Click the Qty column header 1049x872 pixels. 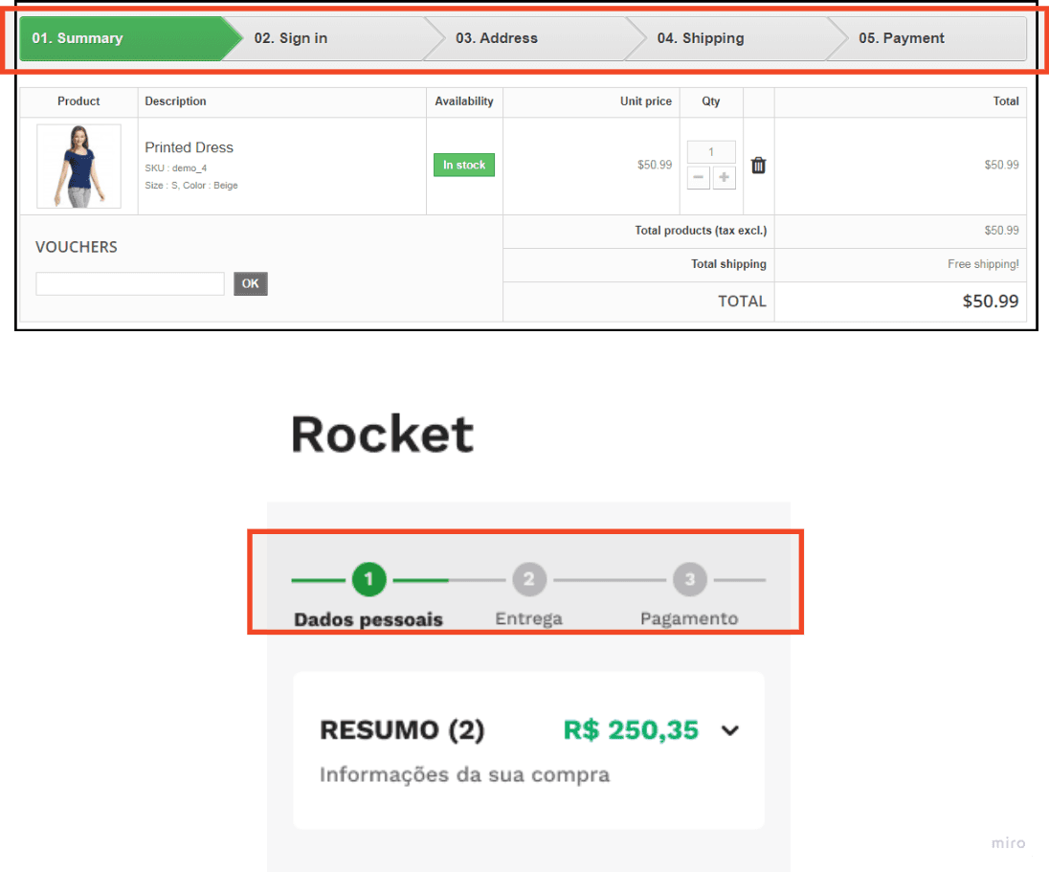(x=710, y=101)
